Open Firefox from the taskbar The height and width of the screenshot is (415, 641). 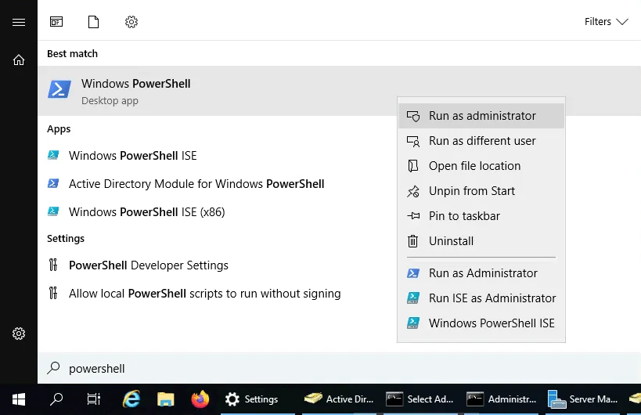200,399
